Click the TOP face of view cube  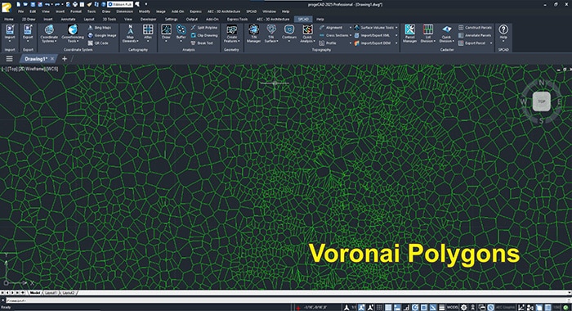tap(541, 101)
